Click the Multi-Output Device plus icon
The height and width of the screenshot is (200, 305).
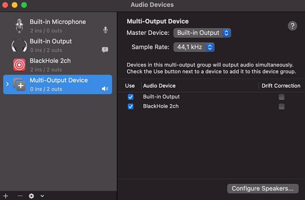coord(19,84)
